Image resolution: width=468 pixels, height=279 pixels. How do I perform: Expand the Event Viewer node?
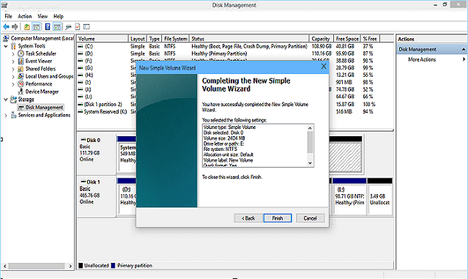click(x=13, y=62)
